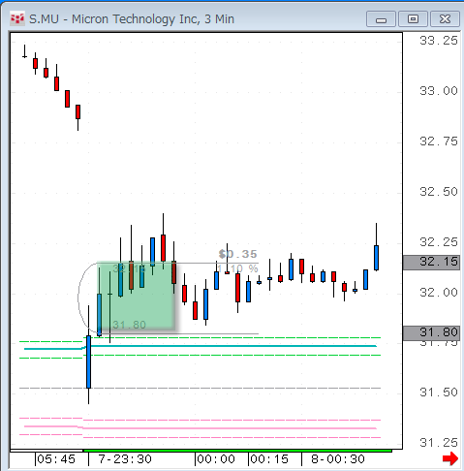Screen dimensions: 464x471
Task: Click the 8-00:30 time axis label
Action: 338,459
